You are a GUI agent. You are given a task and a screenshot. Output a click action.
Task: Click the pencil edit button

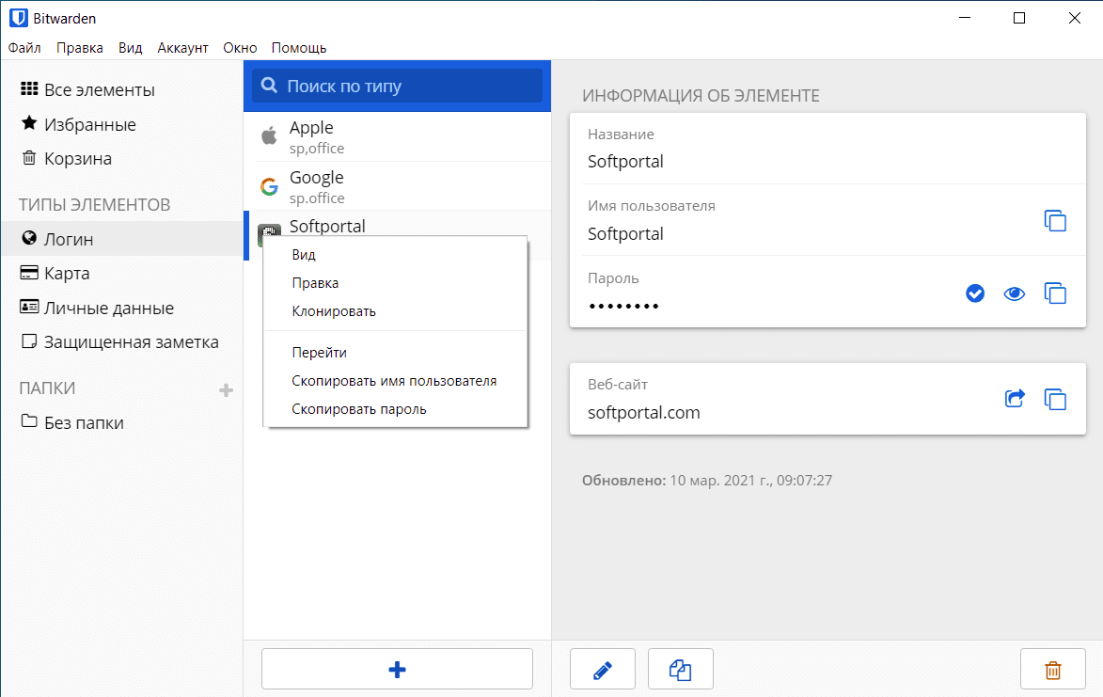click(603, 670)
